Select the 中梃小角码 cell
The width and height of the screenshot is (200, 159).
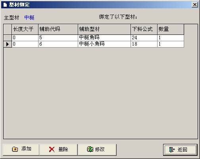point(104,44)
